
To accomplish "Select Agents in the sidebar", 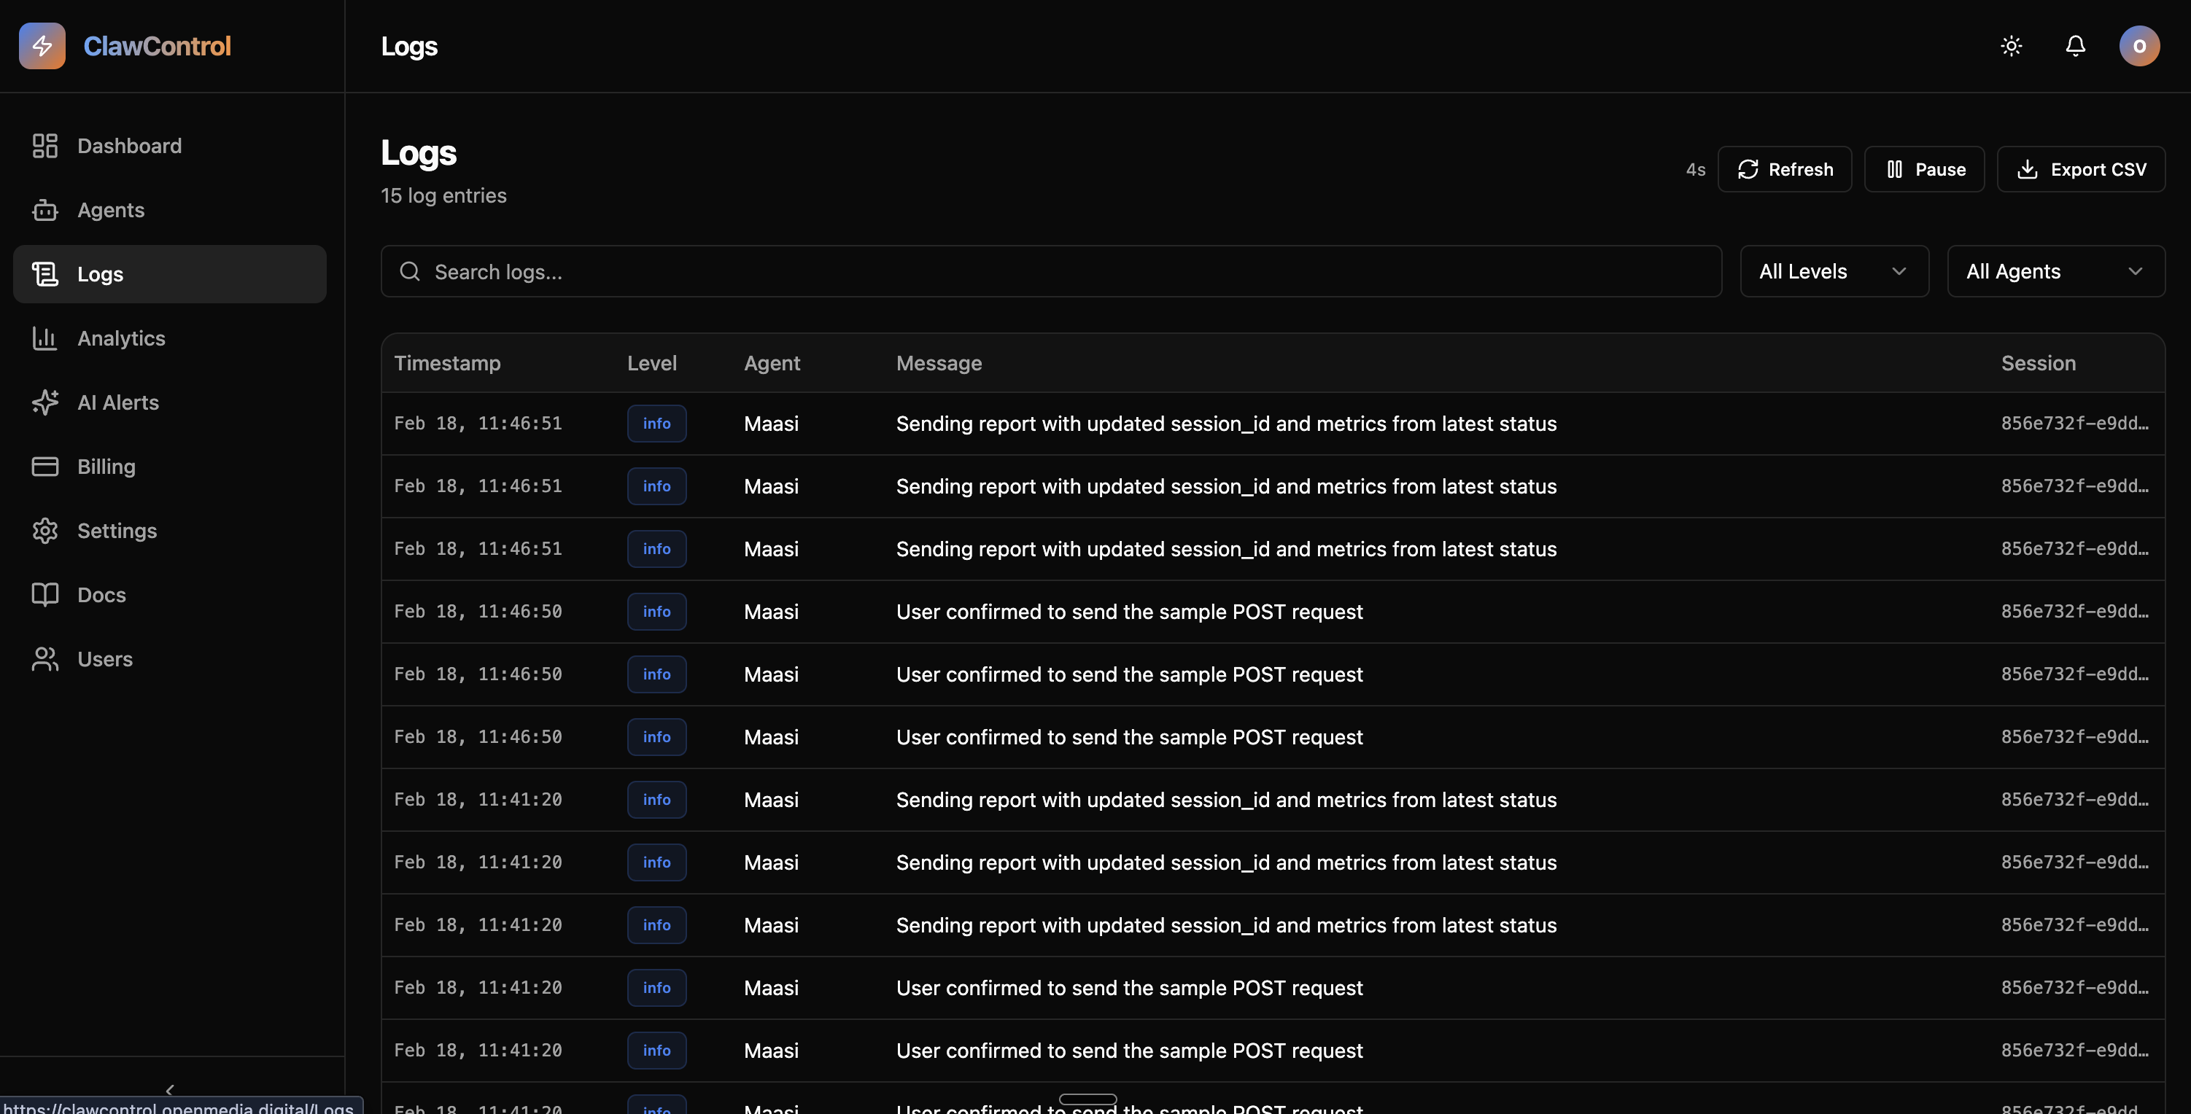I will point(111,210).
